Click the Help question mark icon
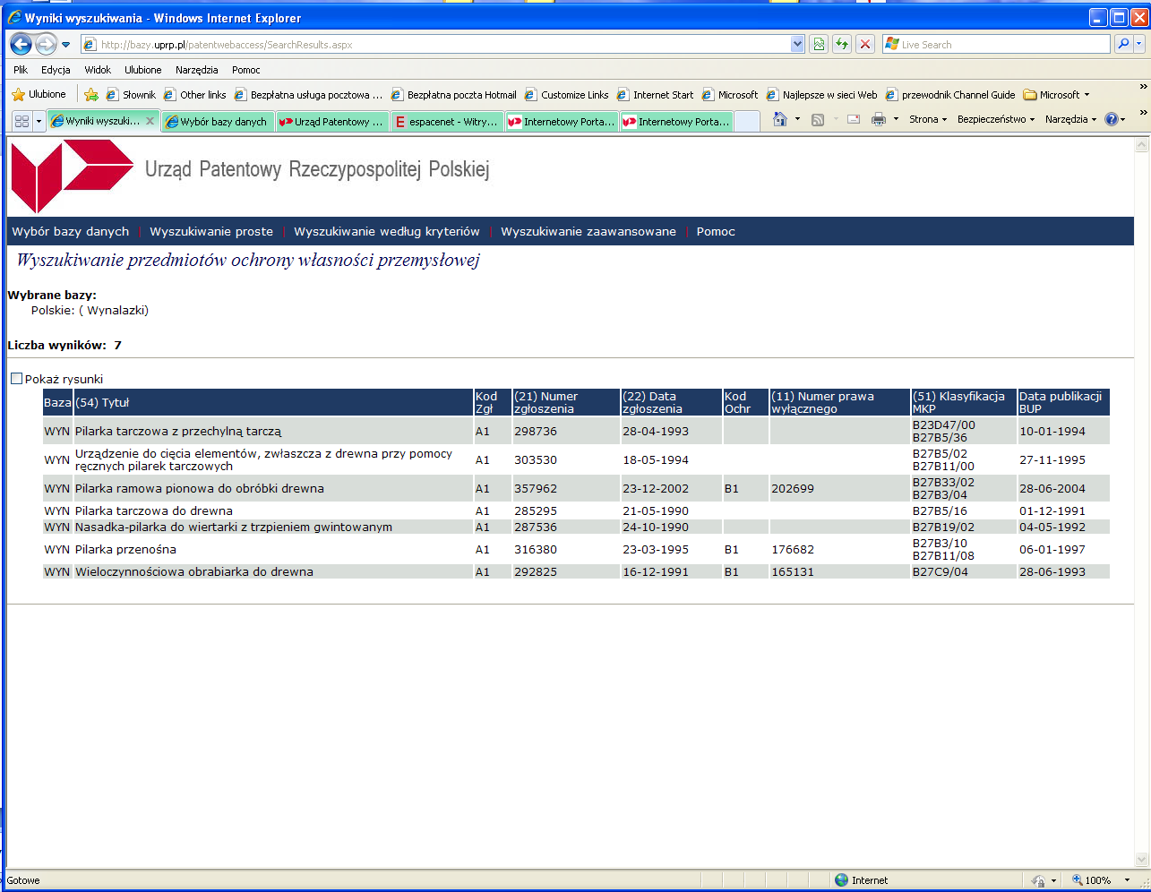Viewport: 1151px width, 892px height. (1112, 119)
